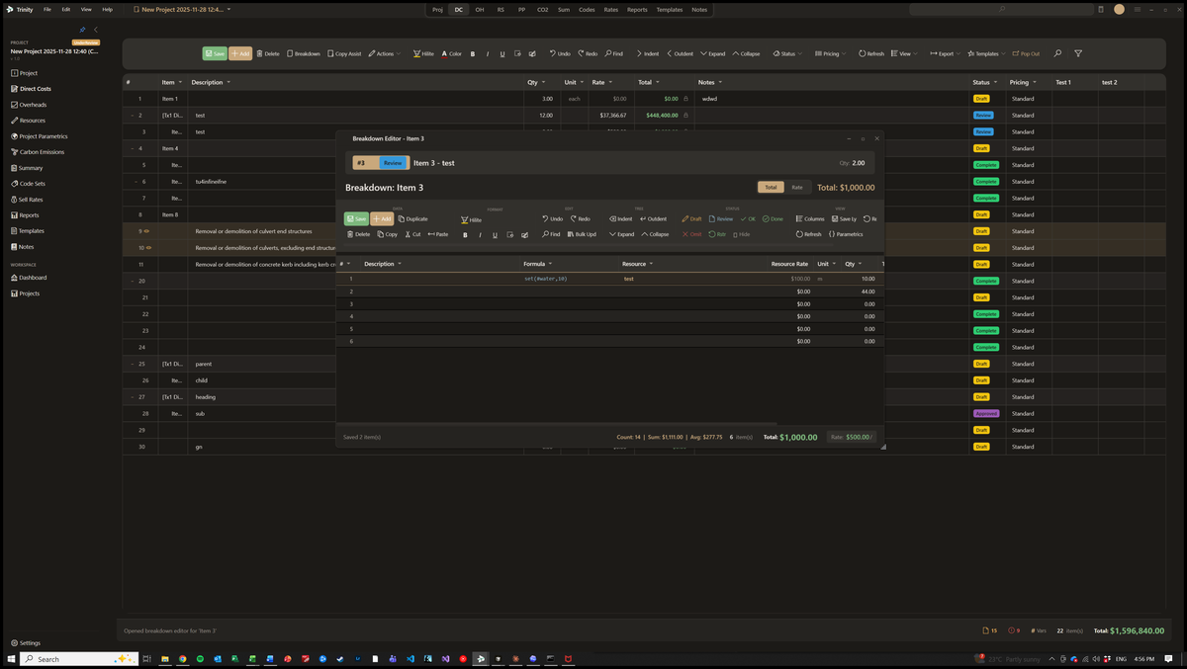Click the pin icon above the sidebar
1187x669 pixels.
(x=82, y=30)
